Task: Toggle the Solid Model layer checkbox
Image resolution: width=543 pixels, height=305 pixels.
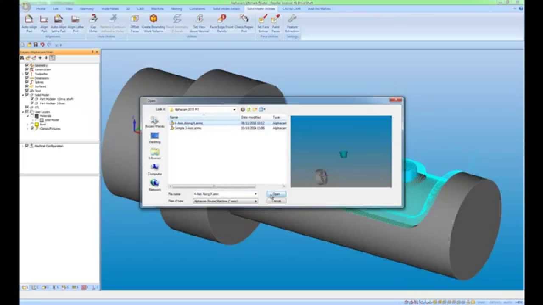Action: [x=27, y=95]
